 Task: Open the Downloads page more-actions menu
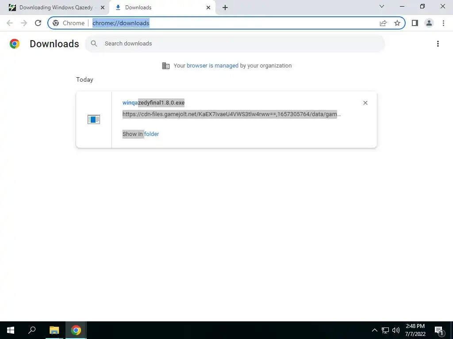[438, 44]
